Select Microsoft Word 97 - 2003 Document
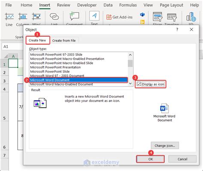 pos(79,76)
